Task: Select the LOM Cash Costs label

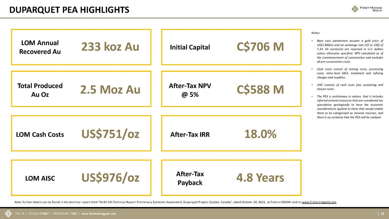Action: coord(40,135)
